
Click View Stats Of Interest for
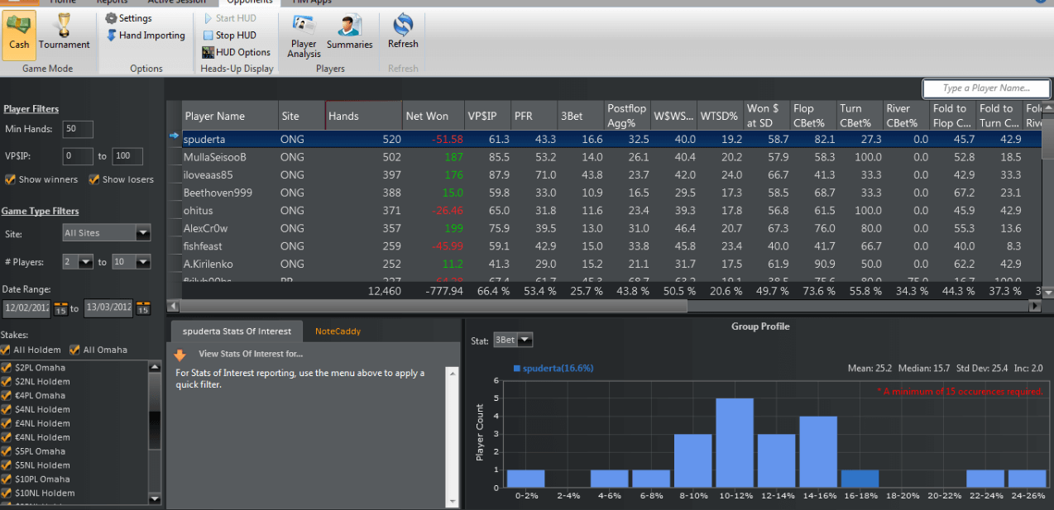(x=238, y=354)
